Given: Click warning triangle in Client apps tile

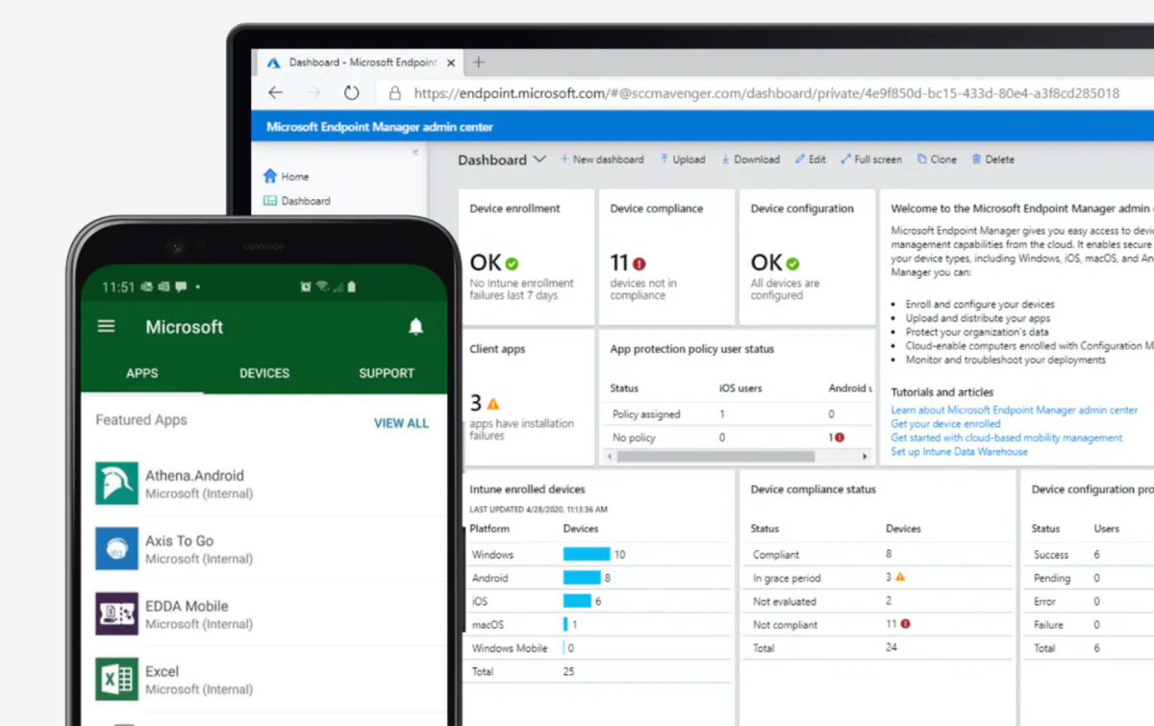Looking at the screenshot, I should [493, 404].
